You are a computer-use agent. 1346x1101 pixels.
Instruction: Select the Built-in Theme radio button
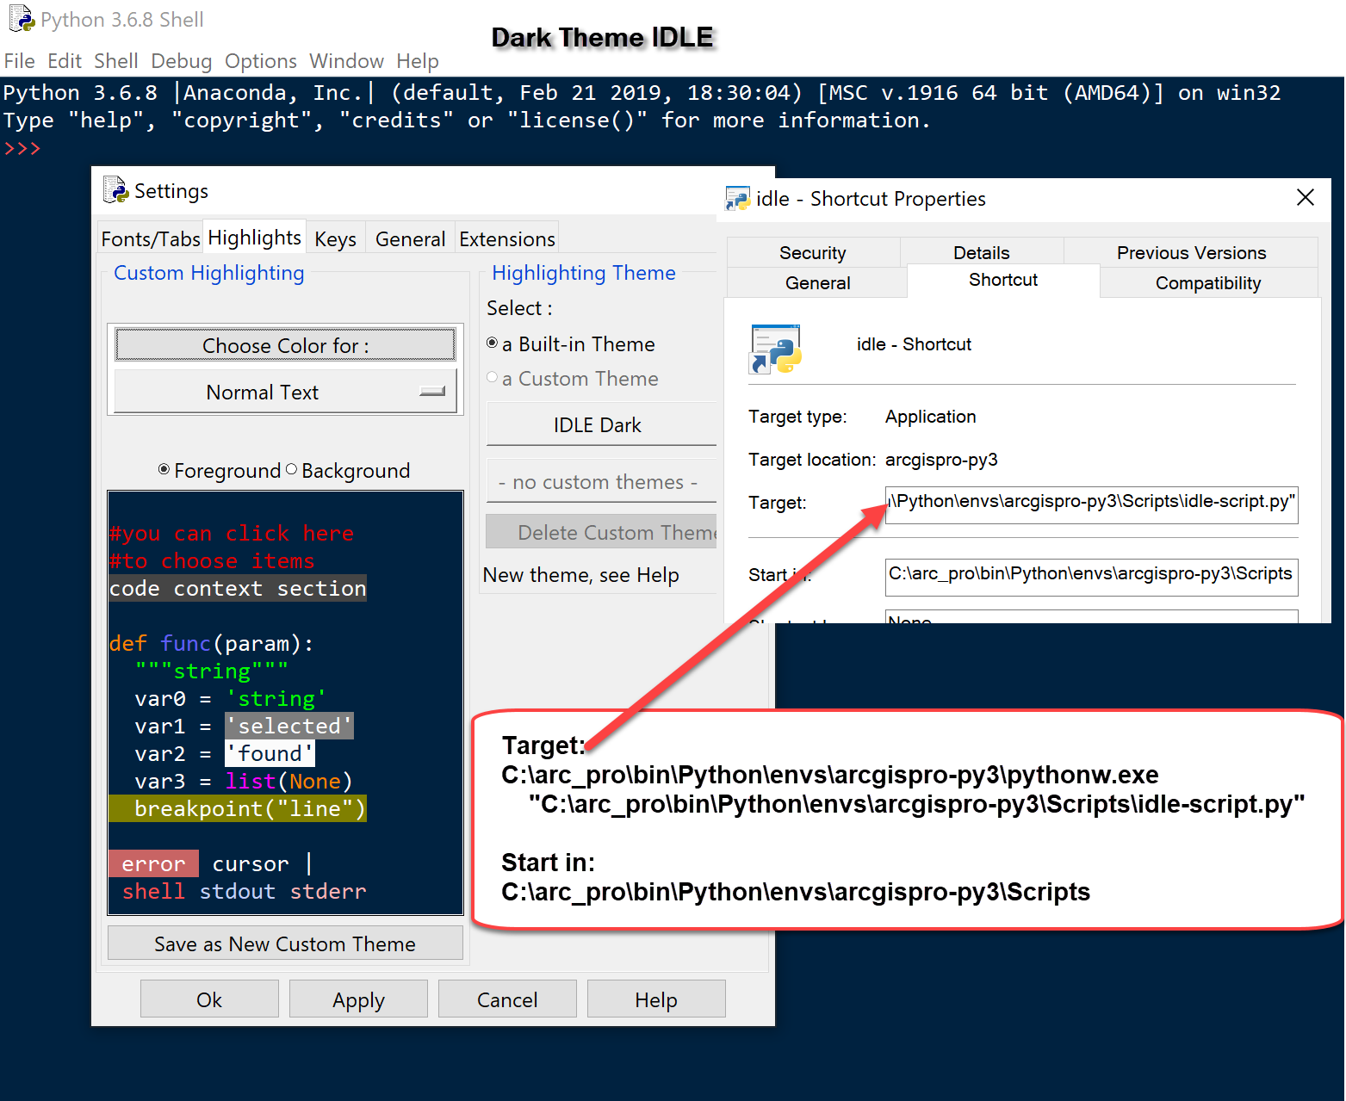tap(493, 343)
